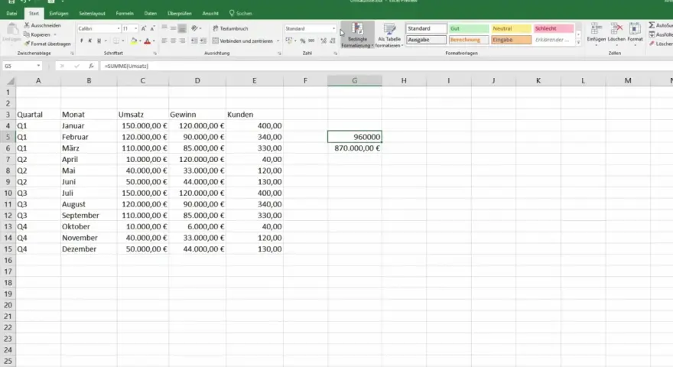The height and width of the screenshot is (367, 673).
Task: Switch to the Überprüfen tab
Action: coord(180,13)
